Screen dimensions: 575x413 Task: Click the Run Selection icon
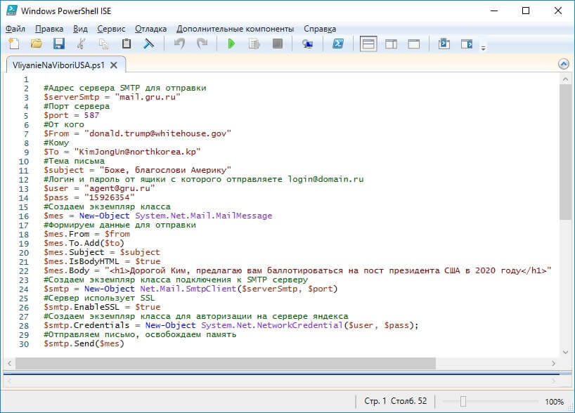coord(254,44)
